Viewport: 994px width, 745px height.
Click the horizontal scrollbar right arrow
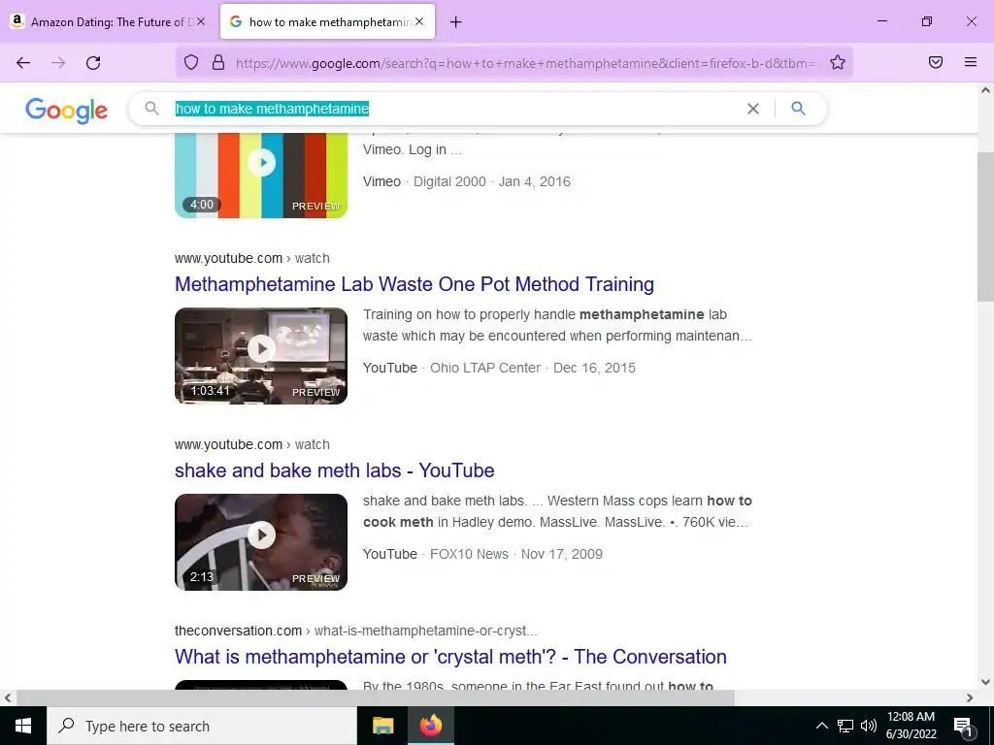[x=970, y=697]
